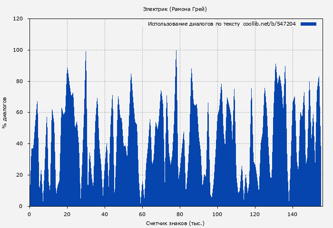Click the 60 tick label on y-axis
Image resolution: width=333 pixels, height=228 pixels.
tap(20, 113)
